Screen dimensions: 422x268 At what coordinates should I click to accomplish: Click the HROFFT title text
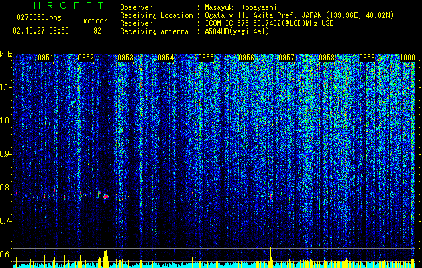(x=68, y=5)
